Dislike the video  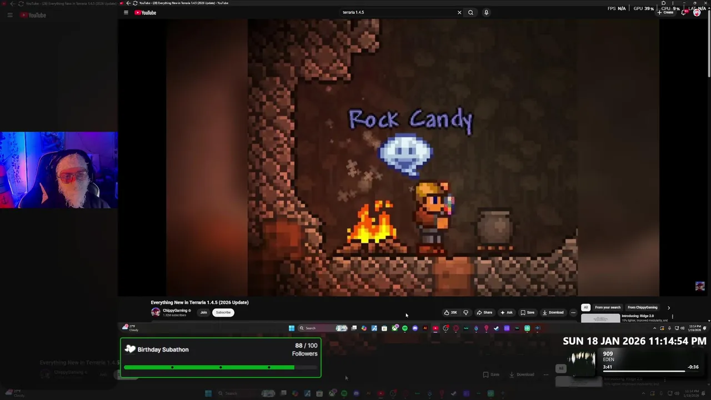tap(466, 312)
